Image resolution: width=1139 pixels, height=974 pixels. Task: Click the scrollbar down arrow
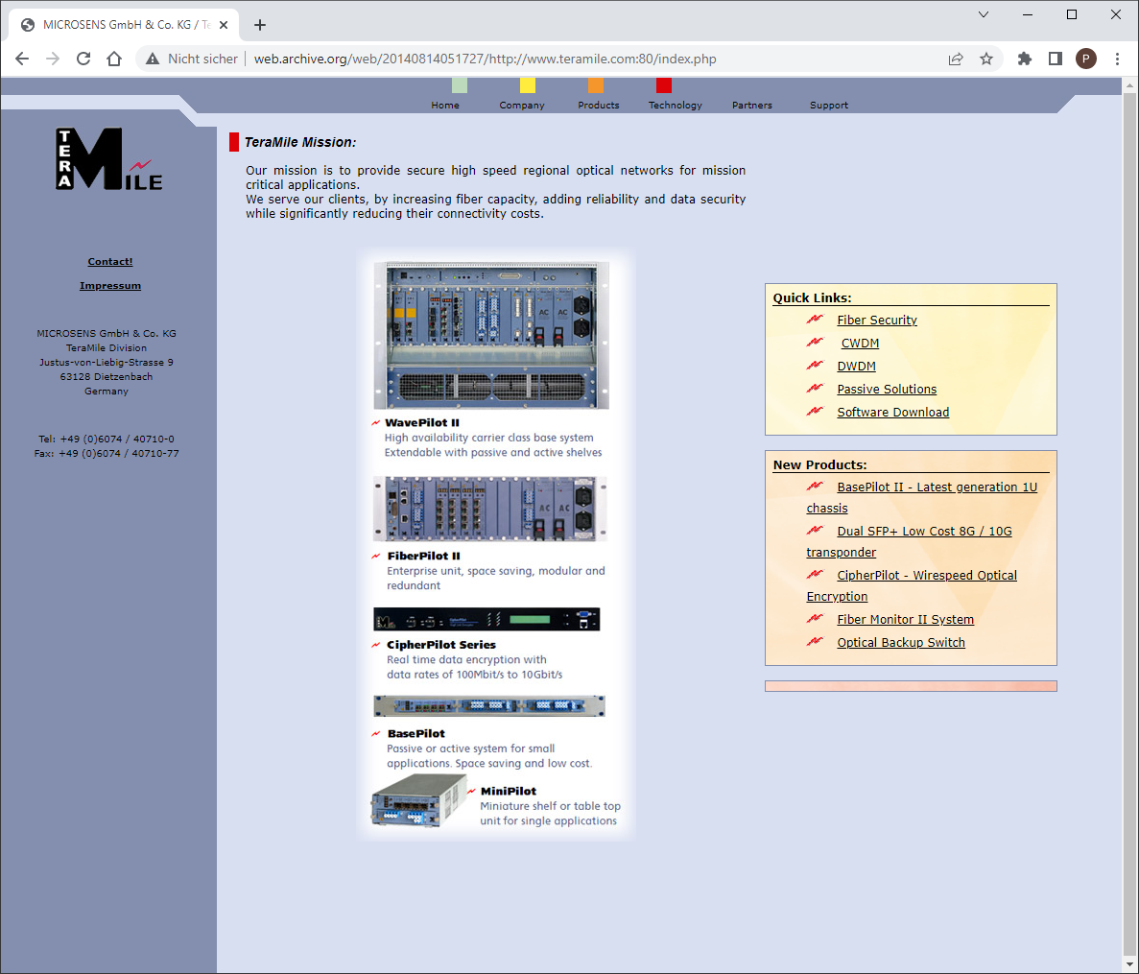click(x=1129, y=964)
